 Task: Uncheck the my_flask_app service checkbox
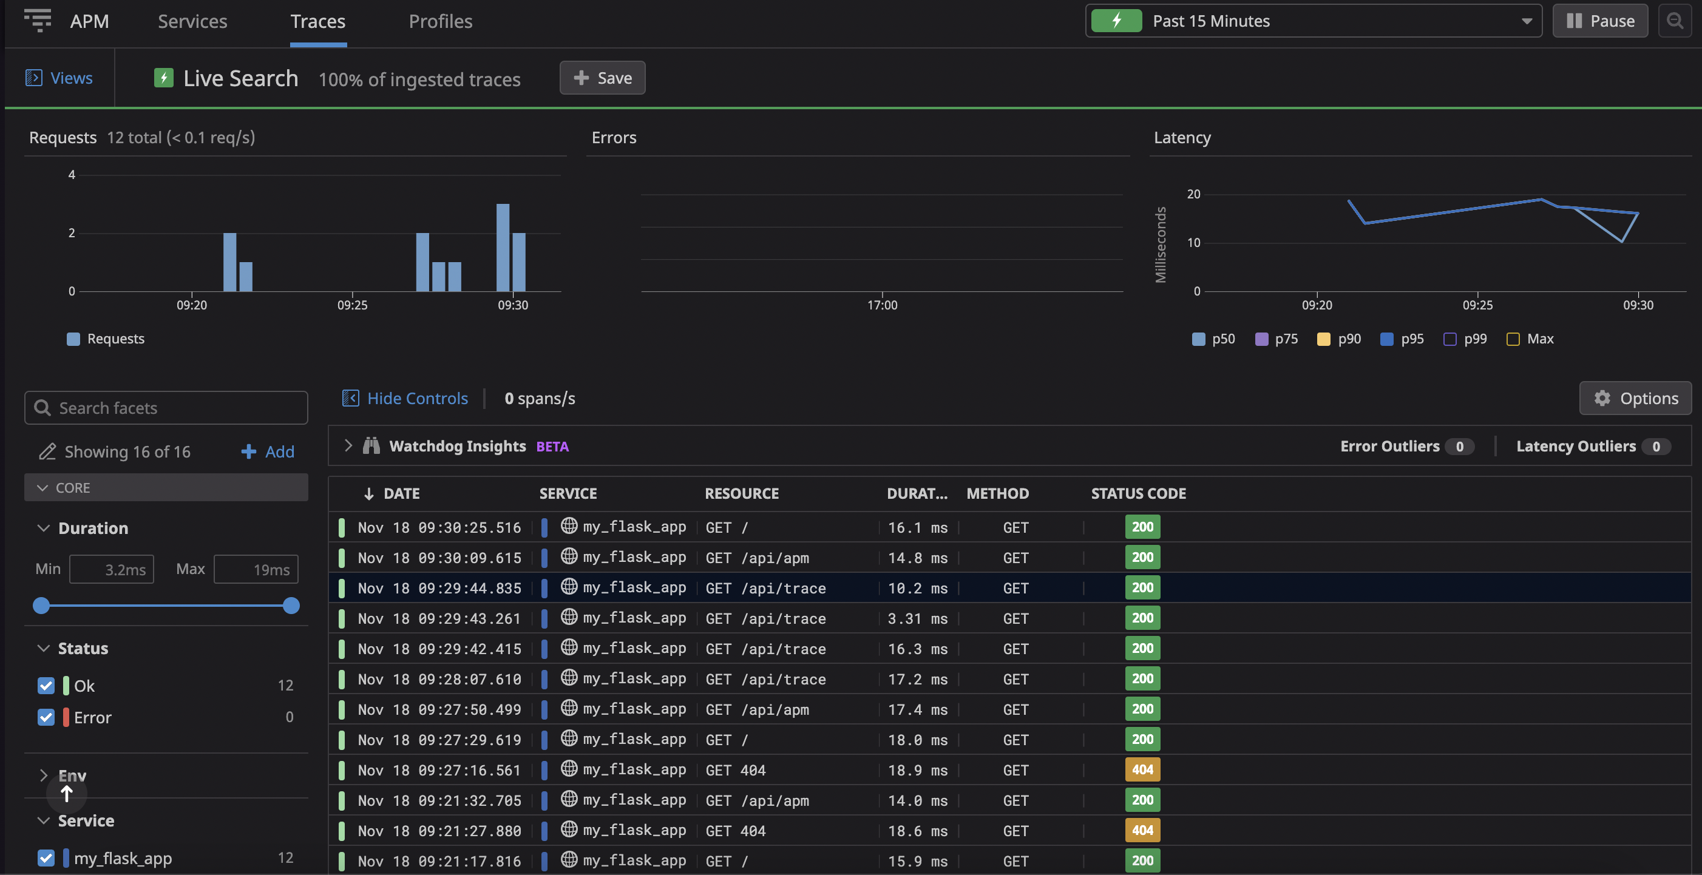46,858
